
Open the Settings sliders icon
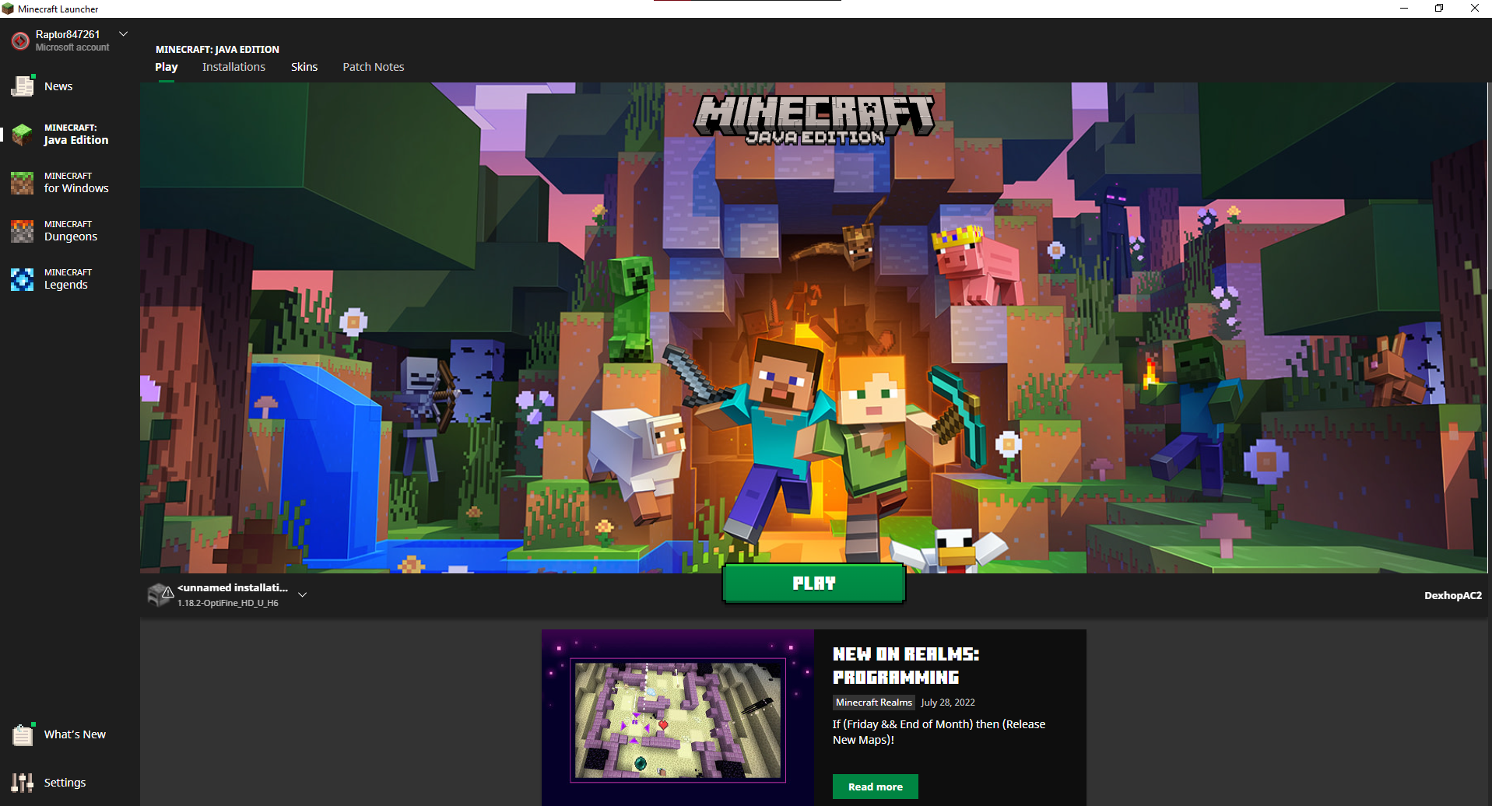23,783
